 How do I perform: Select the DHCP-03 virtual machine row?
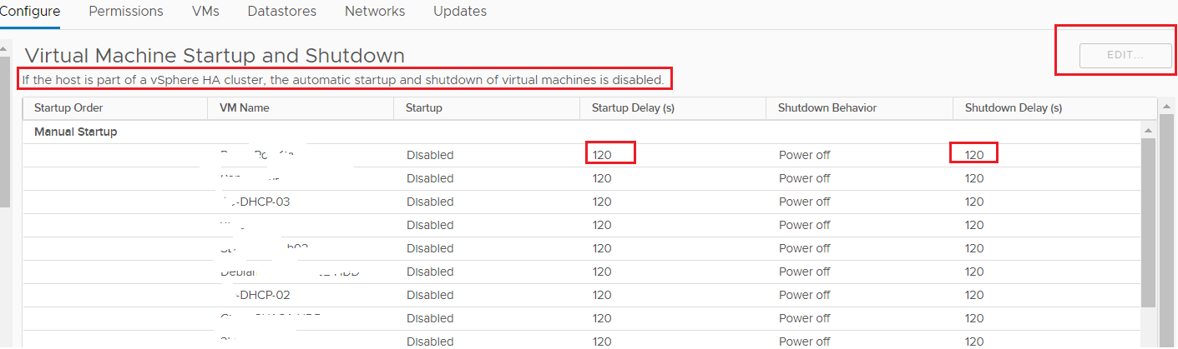point(582,202)
